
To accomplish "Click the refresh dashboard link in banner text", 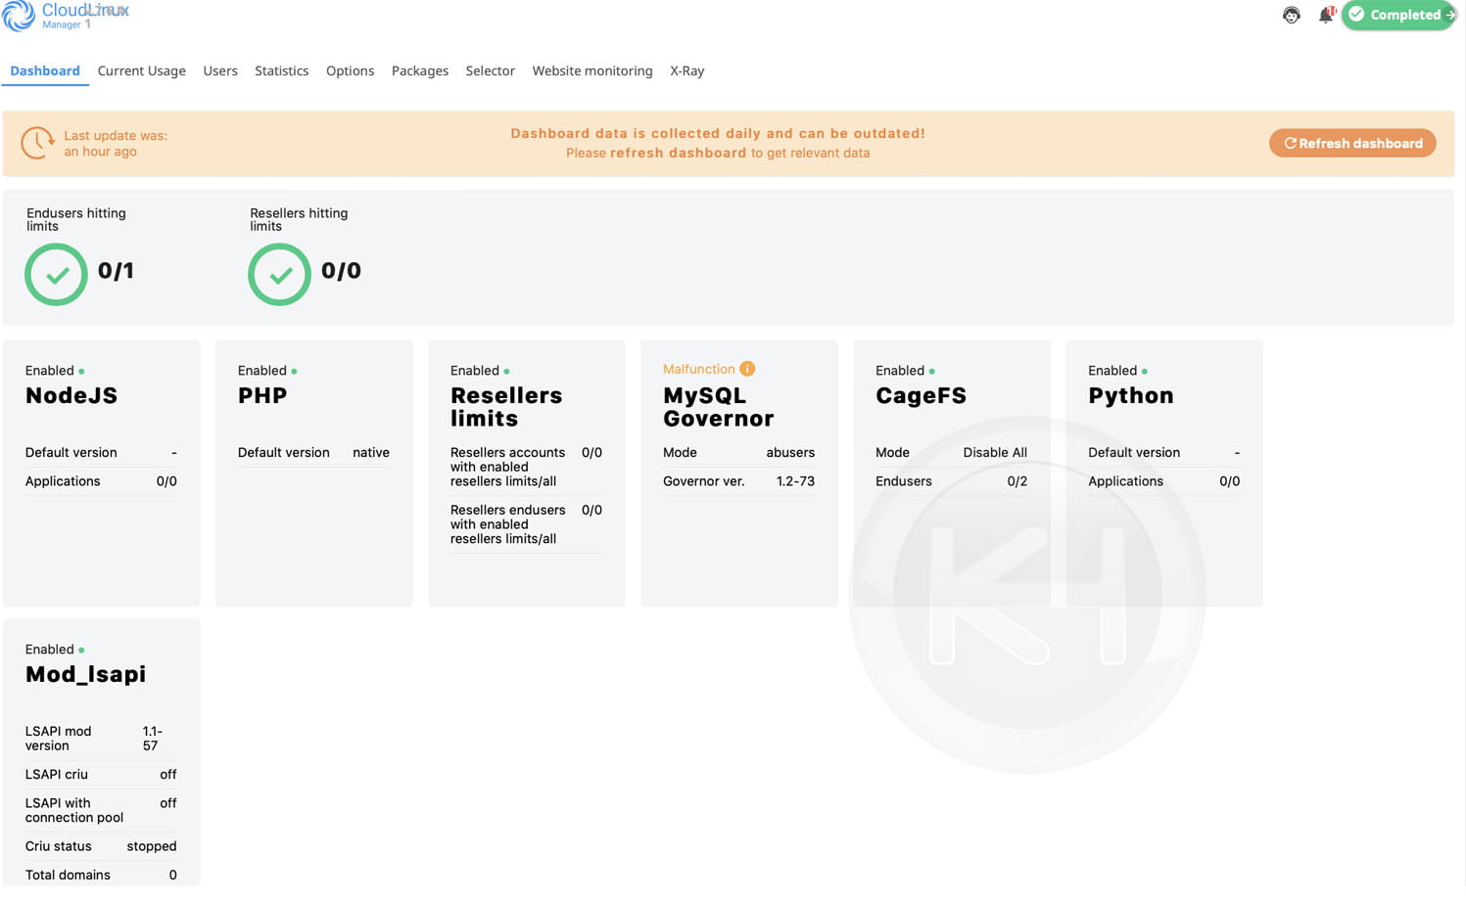I will pyautogui.click(x=678, y=153).
